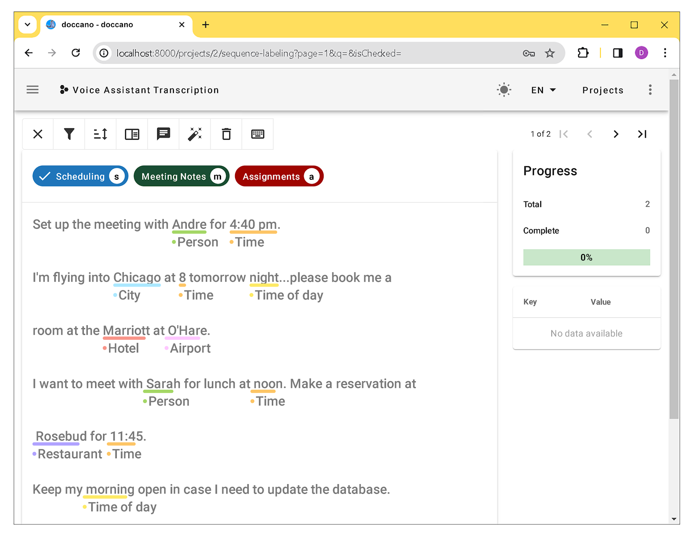Click the Projects link
The width and height of the screenshot is (695, 560).
click(603, 90)
